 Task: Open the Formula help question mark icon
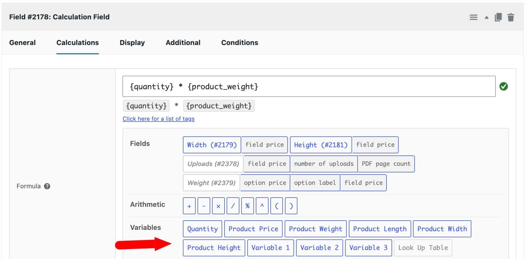(47, 186)
